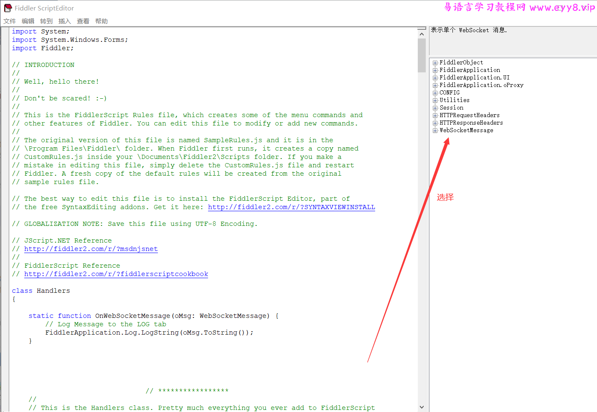Click the '// GLOBALIZATION NOTE' comment line
This screenshot has width=597, height=412.
(x=135, y=224)
